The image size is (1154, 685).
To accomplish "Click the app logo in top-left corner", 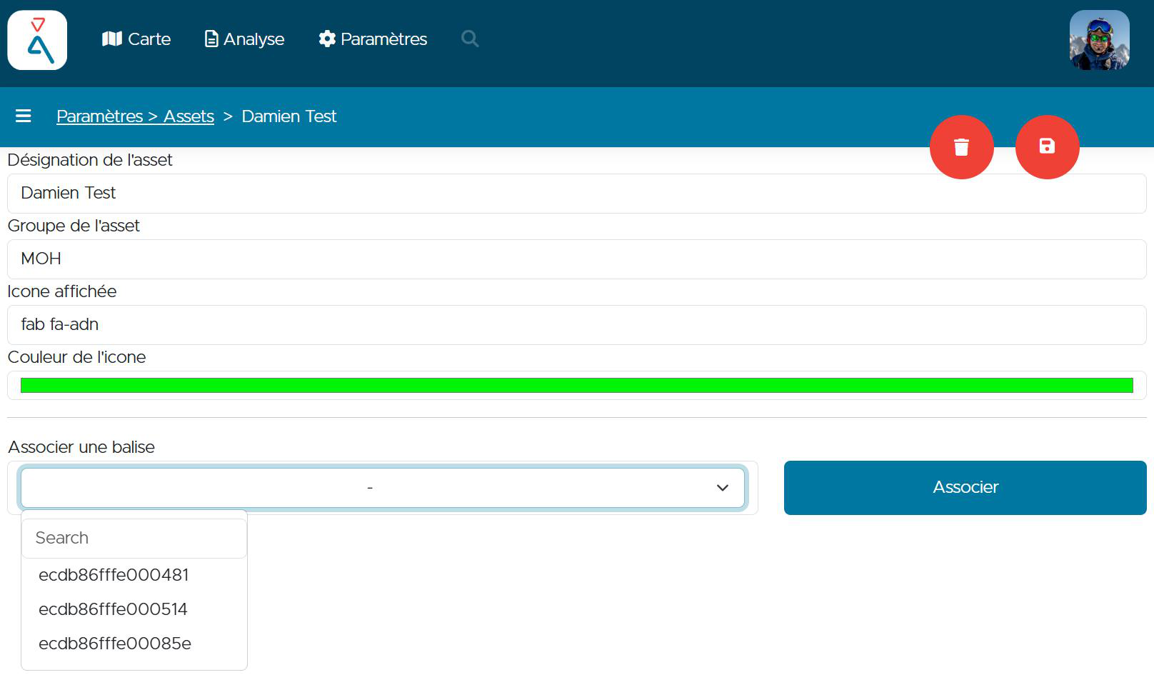I will coord(37,40).
